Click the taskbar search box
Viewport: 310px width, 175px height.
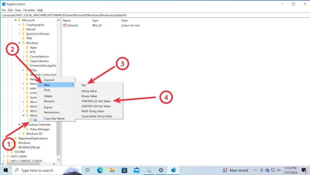(x=47, y=170)
